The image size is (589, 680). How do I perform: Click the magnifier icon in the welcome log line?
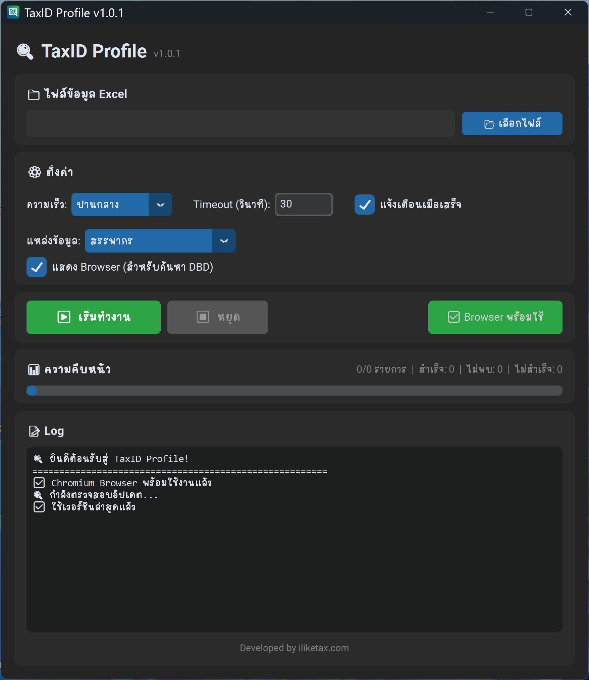coord(38,459)
